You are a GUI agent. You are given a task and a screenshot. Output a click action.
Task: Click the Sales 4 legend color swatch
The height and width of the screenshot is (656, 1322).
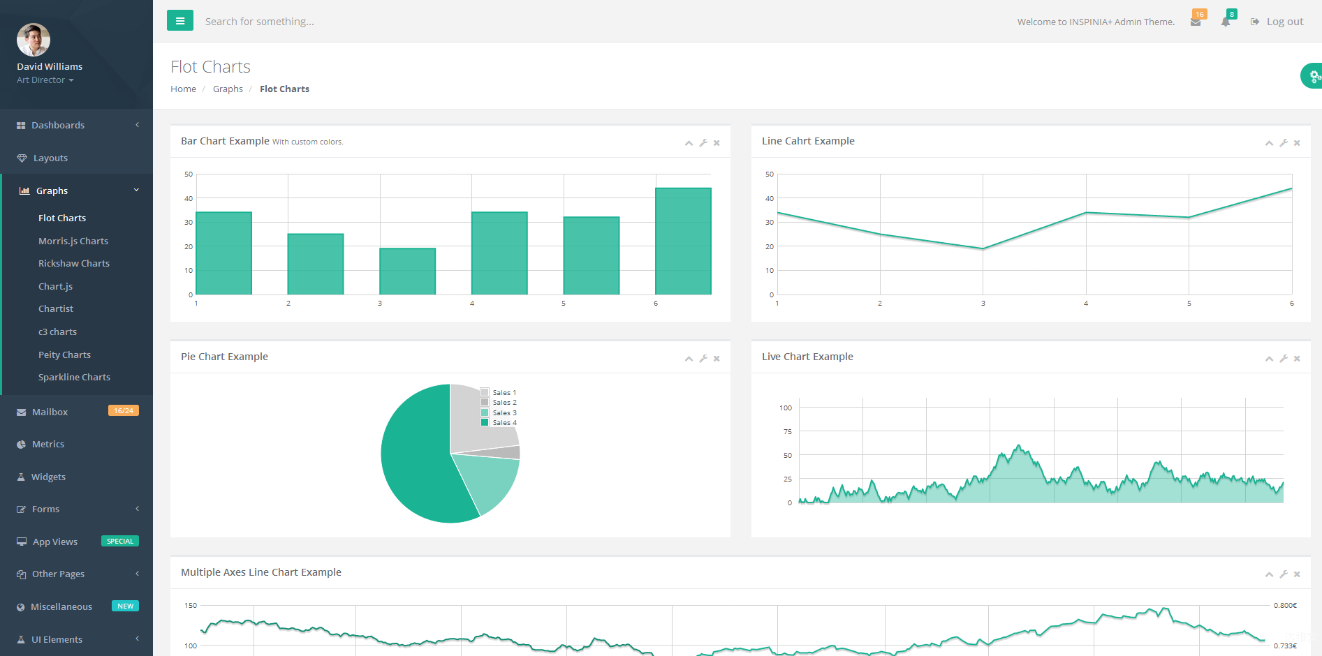(485, 422)
